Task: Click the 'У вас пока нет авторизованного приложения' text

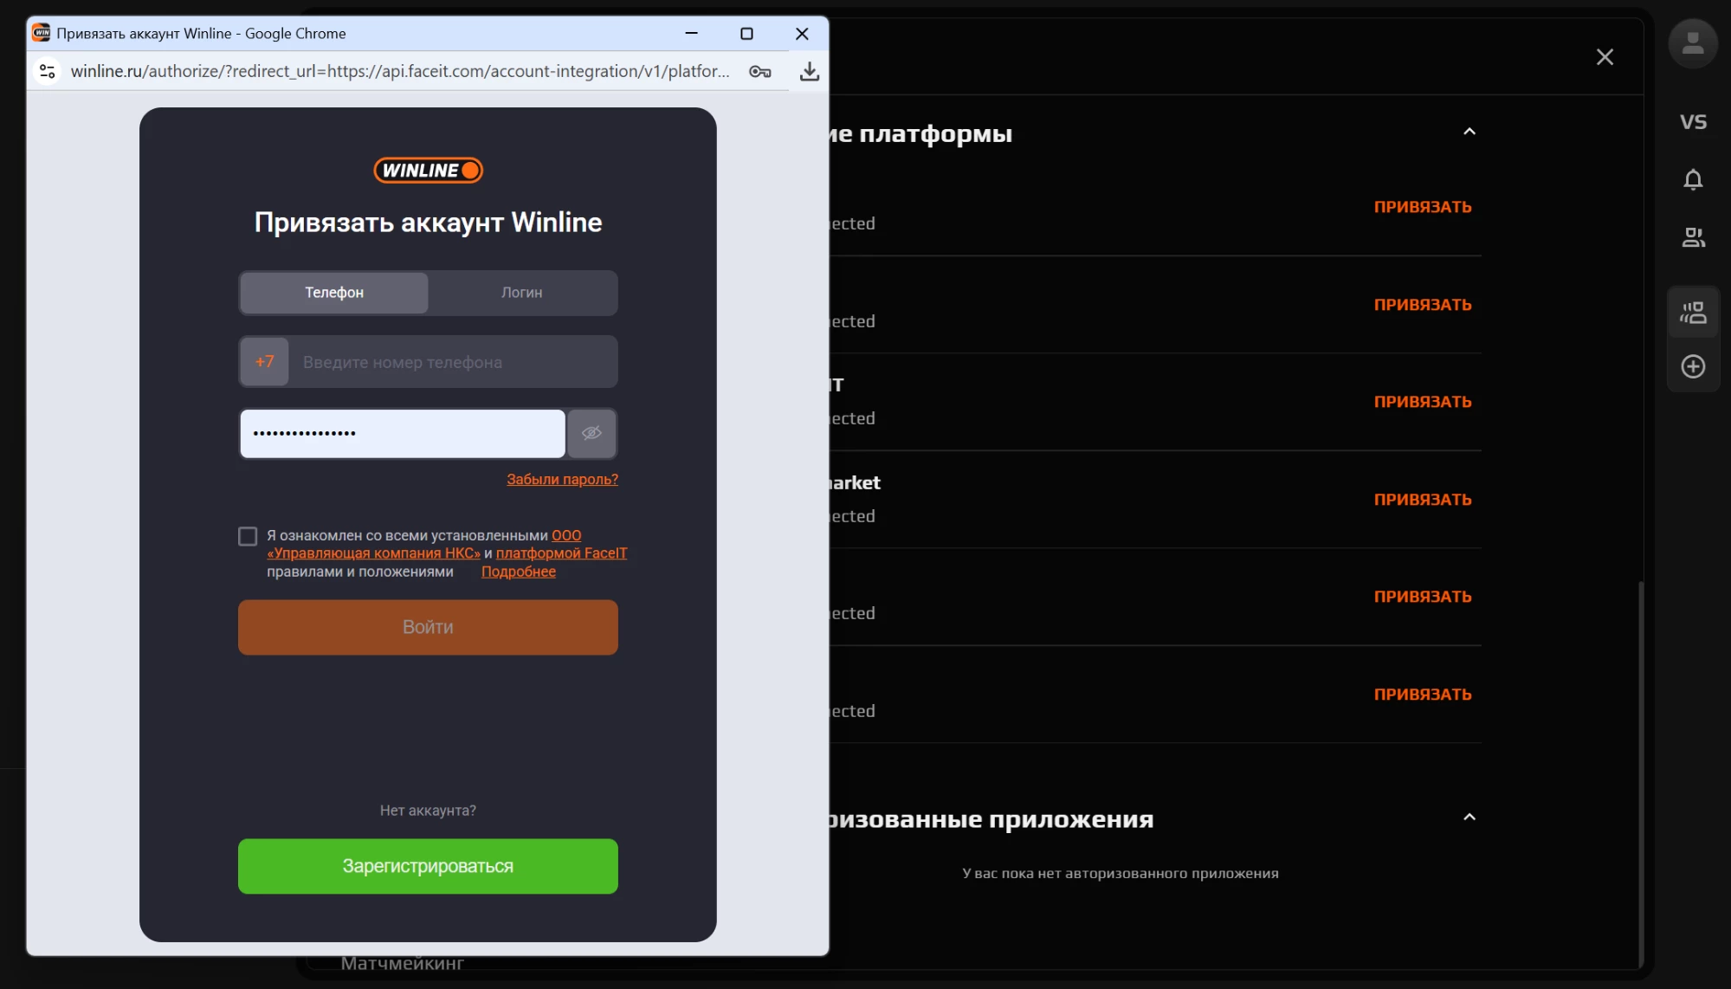Action: tap(1121, 873)
